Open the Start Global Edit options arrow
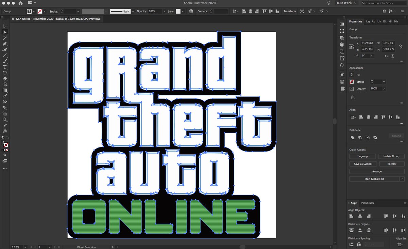The width and height of the screenshot is (408, 249). tap(402, 179)
